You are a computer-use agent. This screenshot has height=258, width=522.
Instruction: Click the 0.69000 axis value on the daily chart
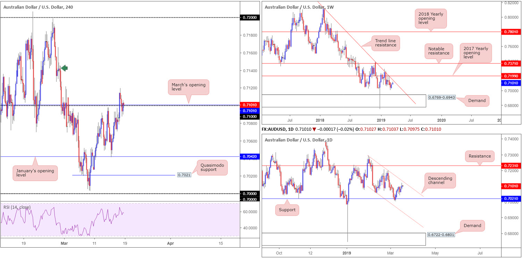click(x=511, y=218)
